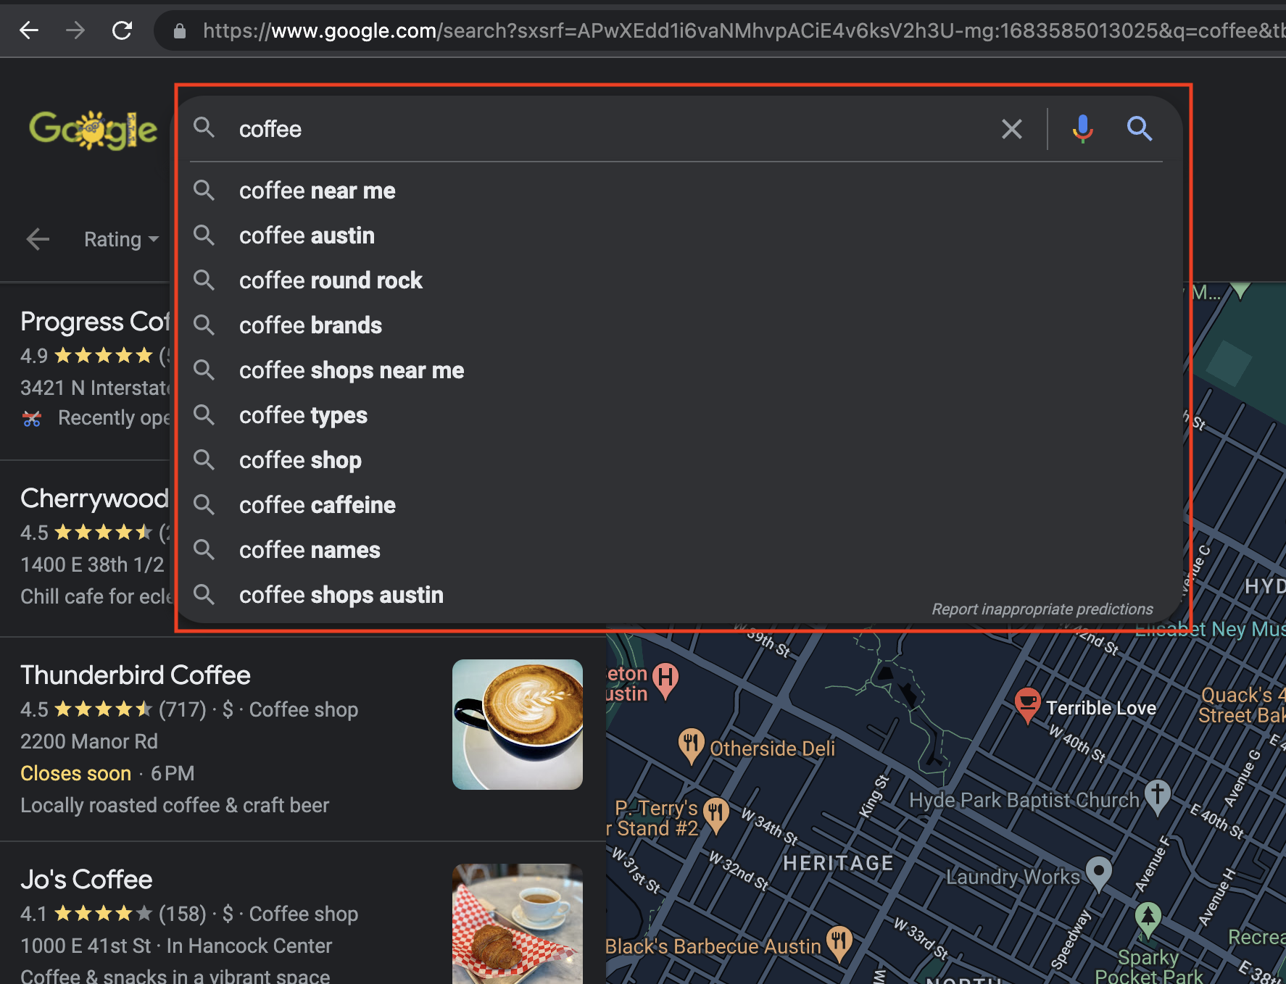This screenshot has width=1286, height=984.
Task: Click the Hyde Park Baptist Church map marker
Action: (x=1156, y=797)
